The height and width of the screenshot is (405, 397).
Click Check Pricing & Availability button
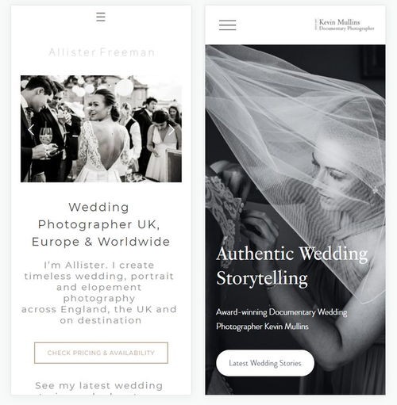[101, 353]
